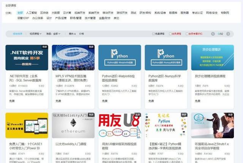Screen dimensions: 243x163
Task: Toggle the 免费课程 checkbox
Action: 153,34
